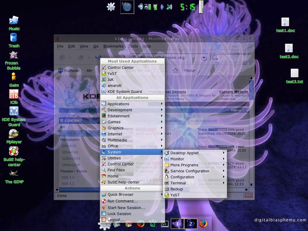The height and width of the screenshot is (231, 308).
Task: Open KDE System Guard from K menu
Action: (132, 91)
